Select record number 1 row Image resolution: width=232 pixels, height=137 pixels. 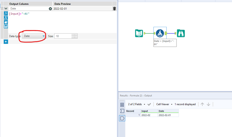[133, 115]
